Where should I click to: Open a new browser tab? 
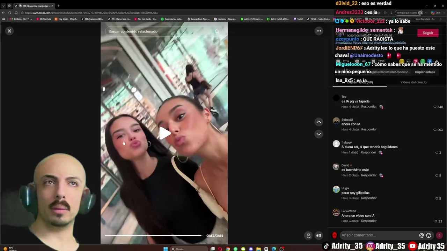(59, 6)
